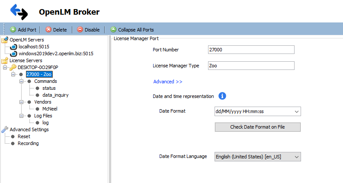Image resolution: width=343 pixels, height=183 pixels.
Task: Click the Advanced Settings wrench icon
Action: tap(5, 129)
